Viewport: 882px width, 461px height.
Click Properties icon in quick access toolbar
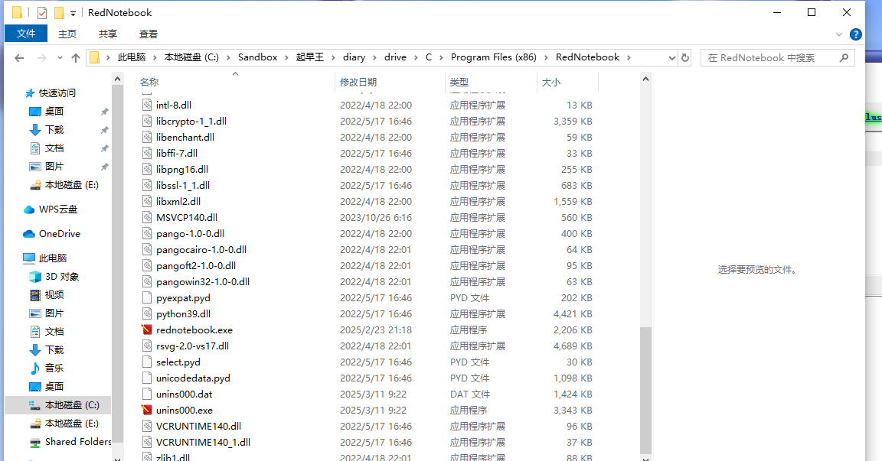(x=42, y=12)
